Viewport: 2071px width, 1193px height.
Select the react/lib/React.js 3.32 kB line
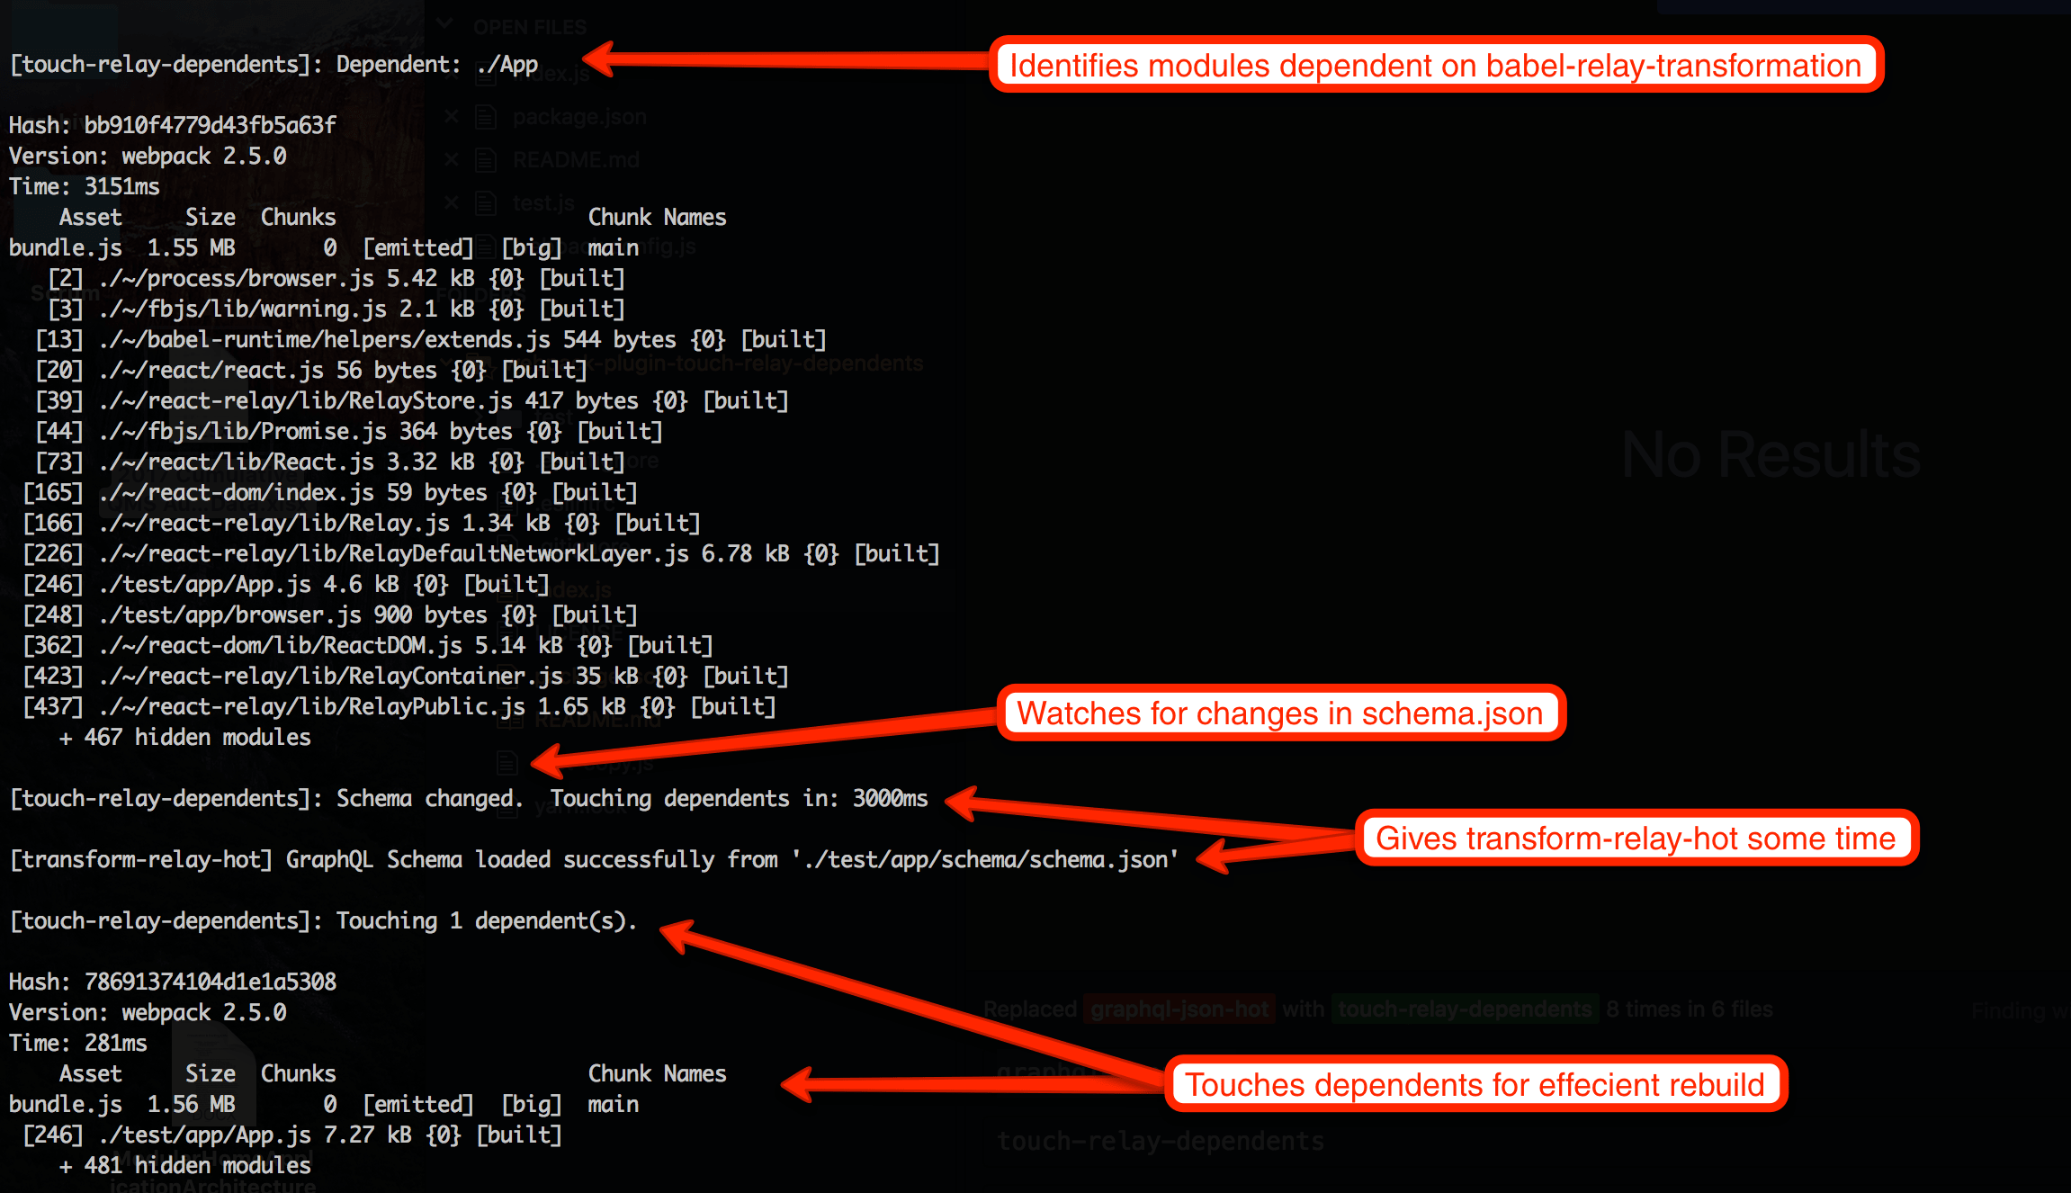point(330,462)
